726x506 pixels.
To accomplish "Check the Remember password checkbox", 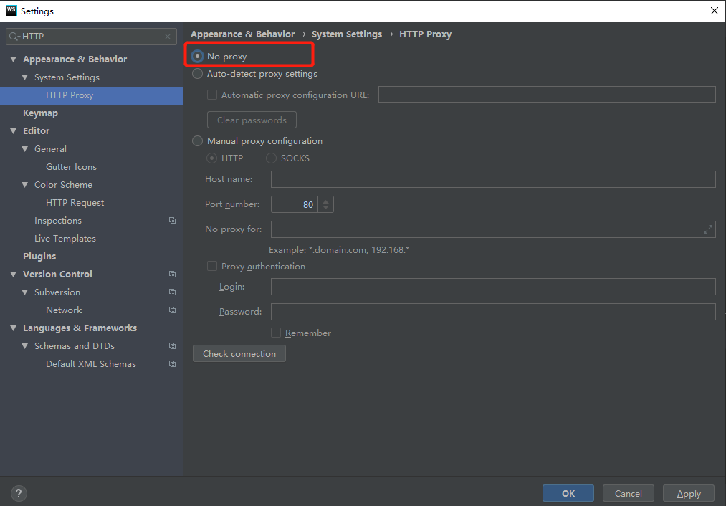I will pos(276,333).
